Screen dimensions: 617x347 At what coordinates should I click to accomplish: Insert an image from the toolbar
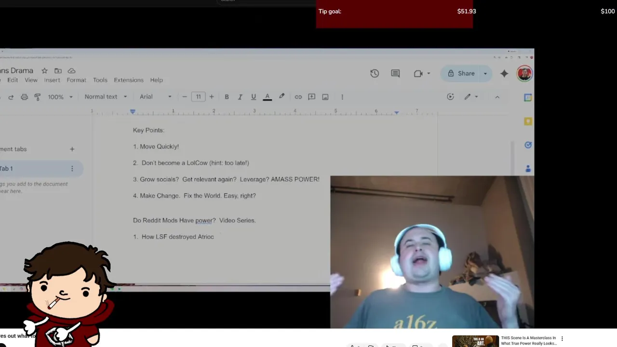[325, 97]
